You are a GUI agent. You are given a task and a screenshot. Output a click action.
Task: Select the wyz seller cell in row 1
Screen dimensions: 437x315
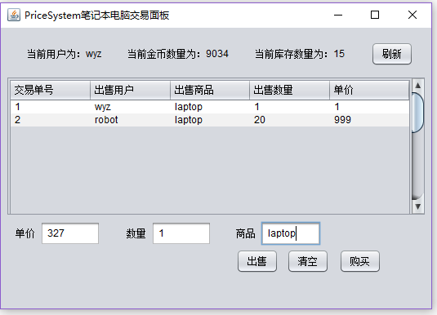(x=130, y=107)
